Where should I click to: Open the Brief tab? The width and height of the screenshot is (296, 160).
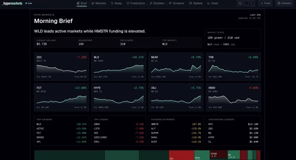coord(82,3)
